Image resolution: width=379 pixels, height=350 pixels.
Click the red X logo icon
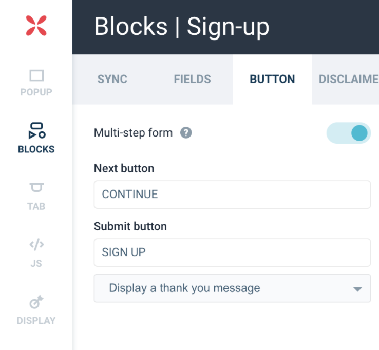click(x=36, y=26)
